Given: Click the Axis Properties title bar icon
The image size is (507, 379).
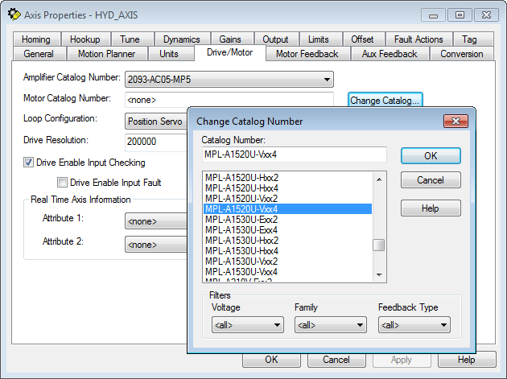Looking at the screenshot, I should [x=14, y=14].
